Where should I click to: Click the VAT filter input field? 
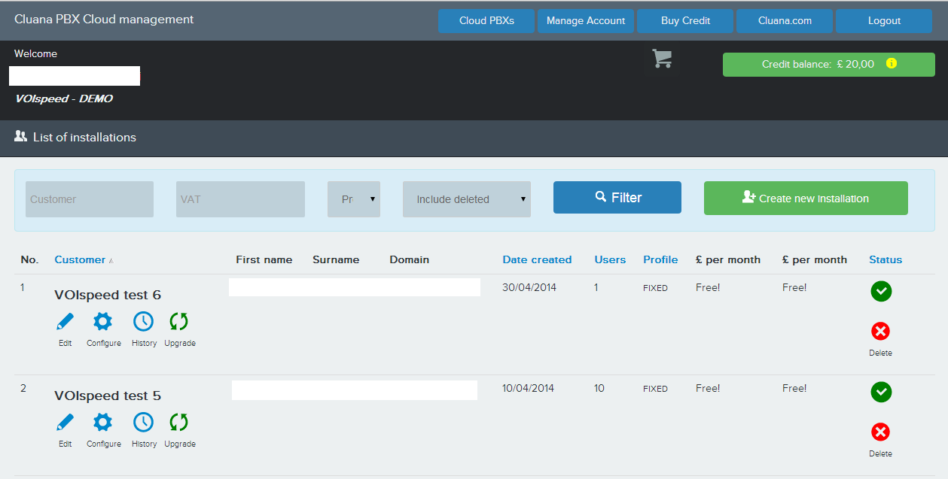click(x=240, y=199)
